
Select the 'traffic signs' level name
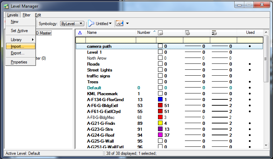tap(98, 76)
